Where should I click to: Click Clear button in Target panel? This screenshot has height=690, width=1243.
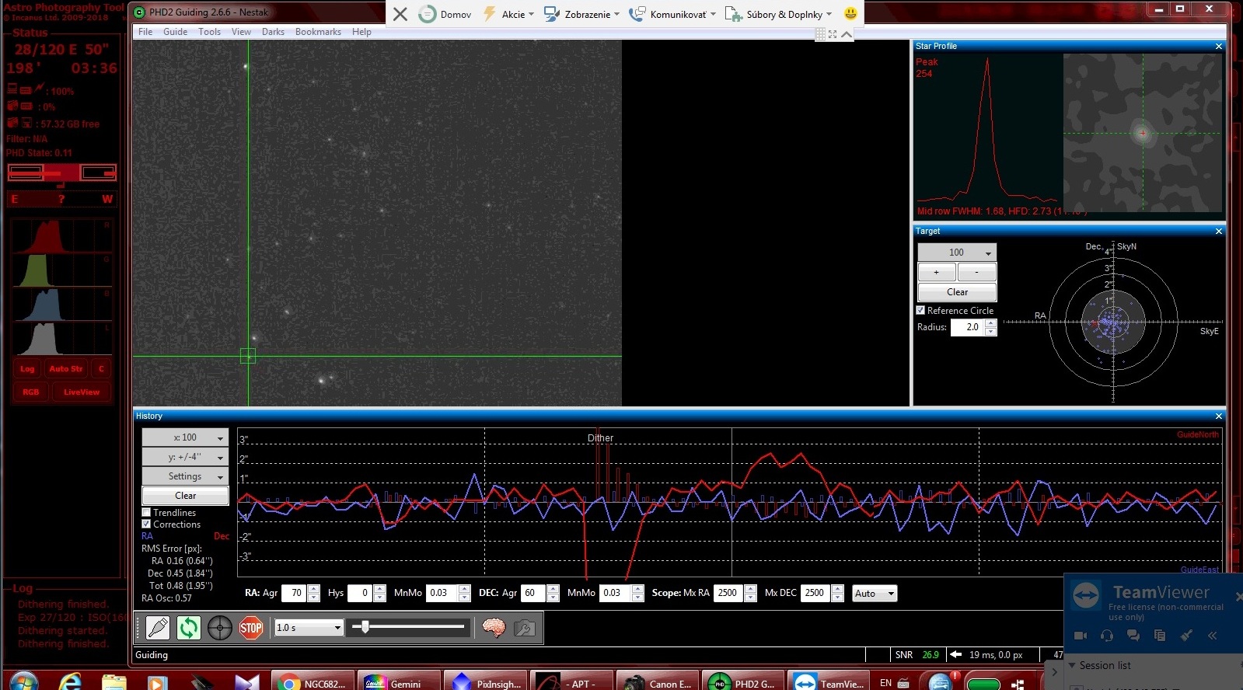pyautogui.click(x=957, y=292)
